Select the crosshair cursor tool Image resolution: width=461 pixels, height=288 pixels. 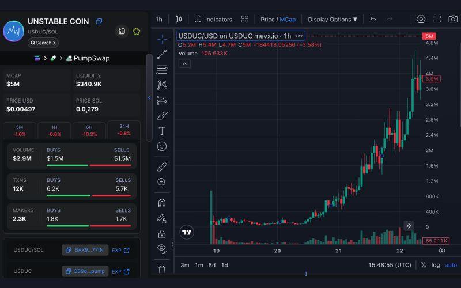click(x=162, y=39)
